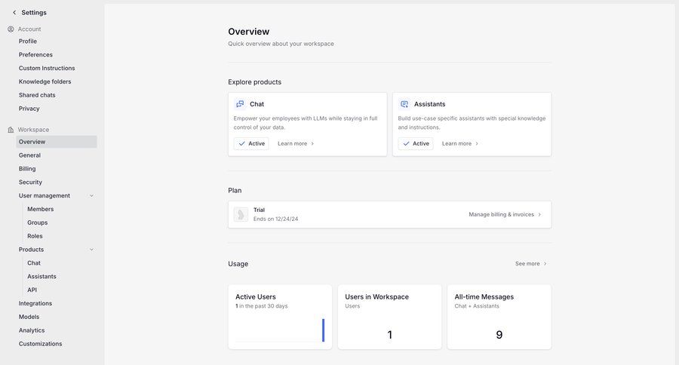Viewport: 679px width, 365px height.
Task: Open Shared chats page
Action: point(37,95)
